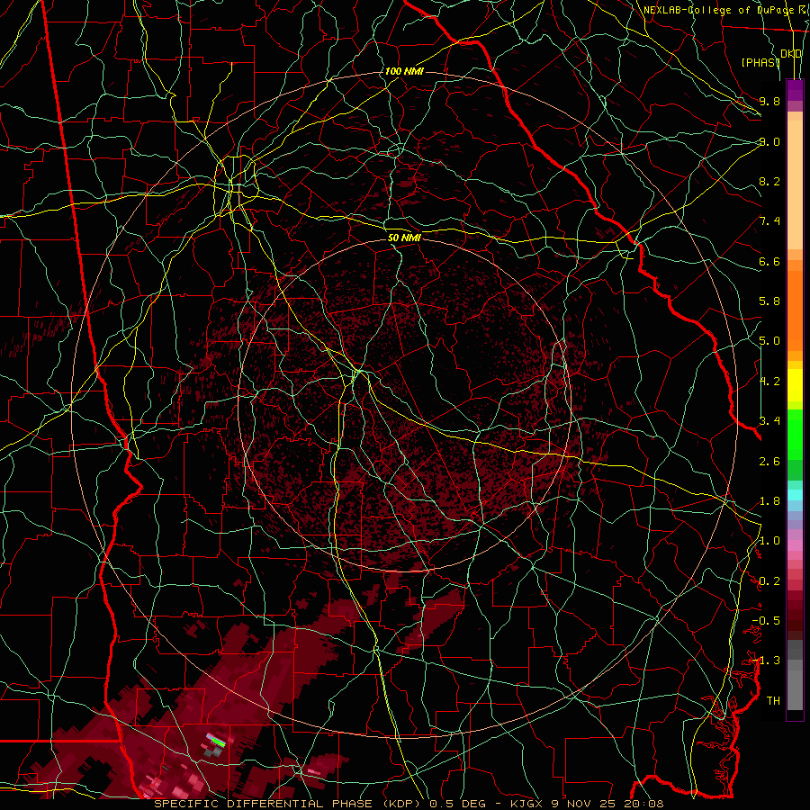Click the "DKD" product code label
This screenshot has height=810, width=810.
click(791, 54)
